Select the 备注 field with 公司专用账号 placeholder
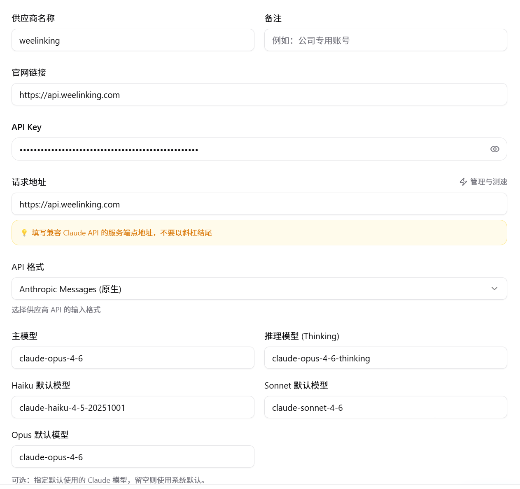The width and height of the screenshot is (520, 489). [385, 40]
